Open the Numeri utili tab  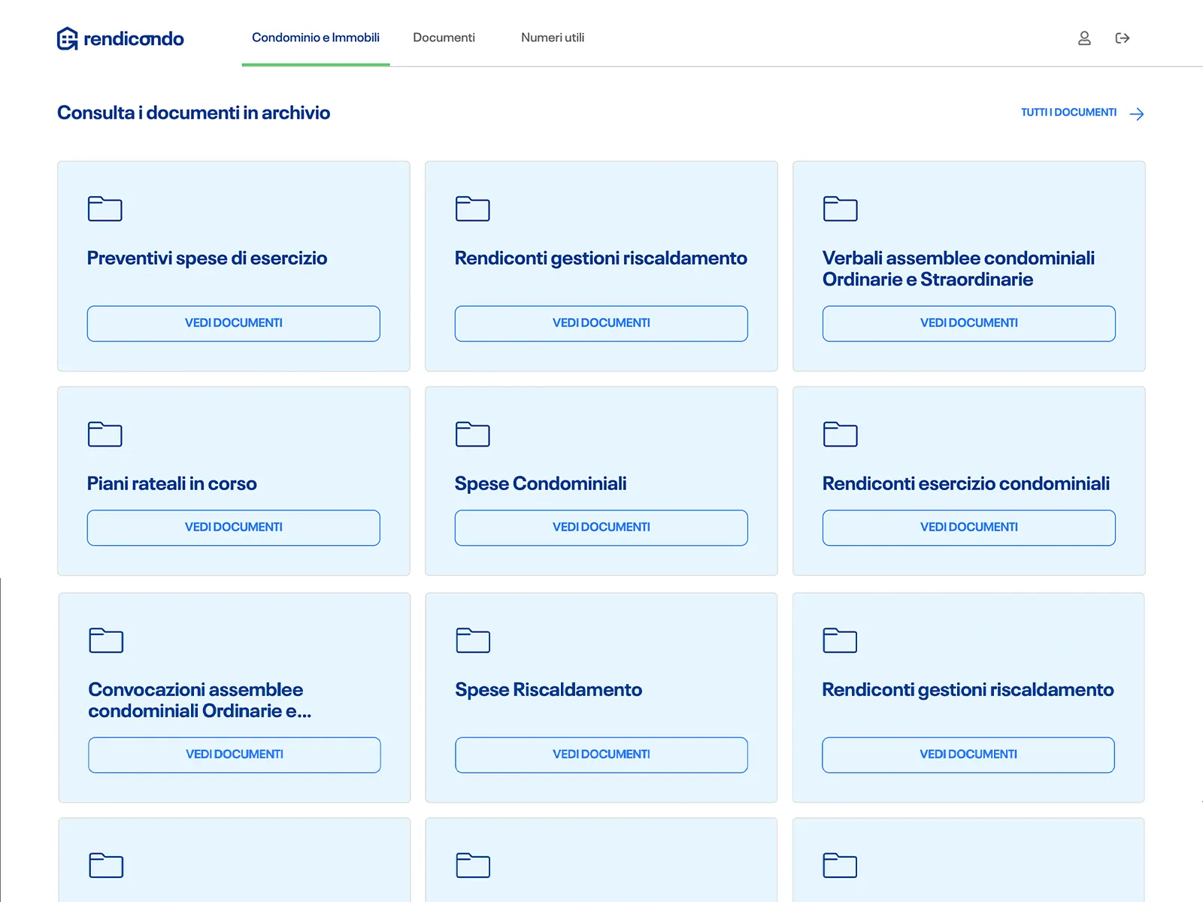pyautogui.click(x=553, y=38)
